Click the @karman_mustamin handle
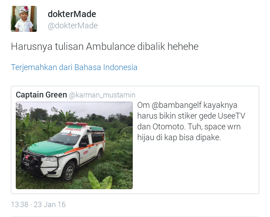This screenshot has height=217, width=270. (x=102, y=95)
